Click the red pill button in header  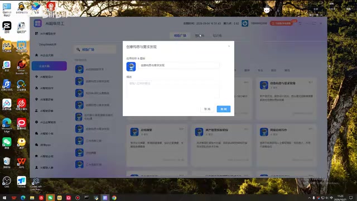tap(281, 23)
